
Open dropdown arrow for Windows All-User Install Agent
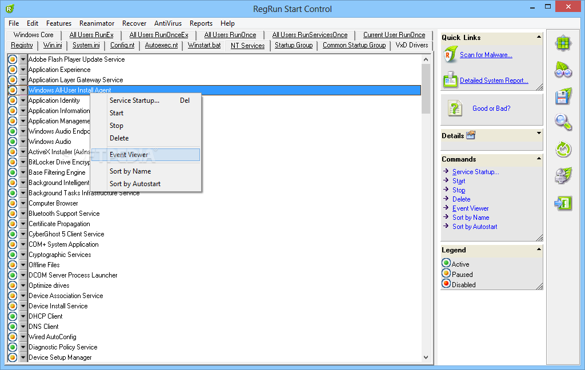(x=23, y=90)
